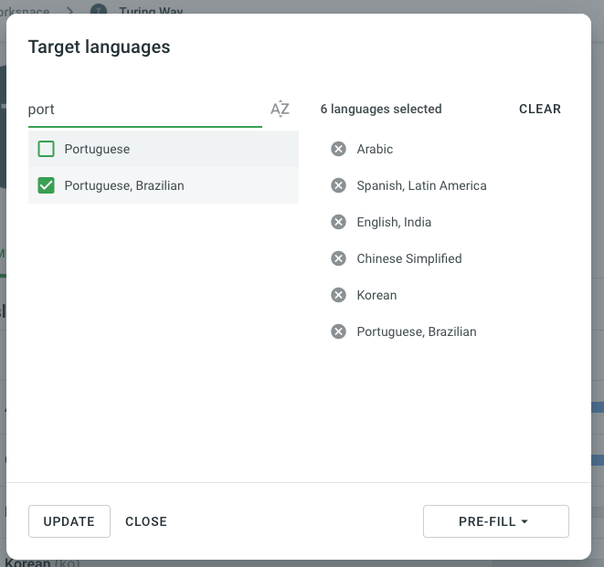604x567 pixels.
Task: Remove Spanish, Latin America from selection
Action: (338, 185)
